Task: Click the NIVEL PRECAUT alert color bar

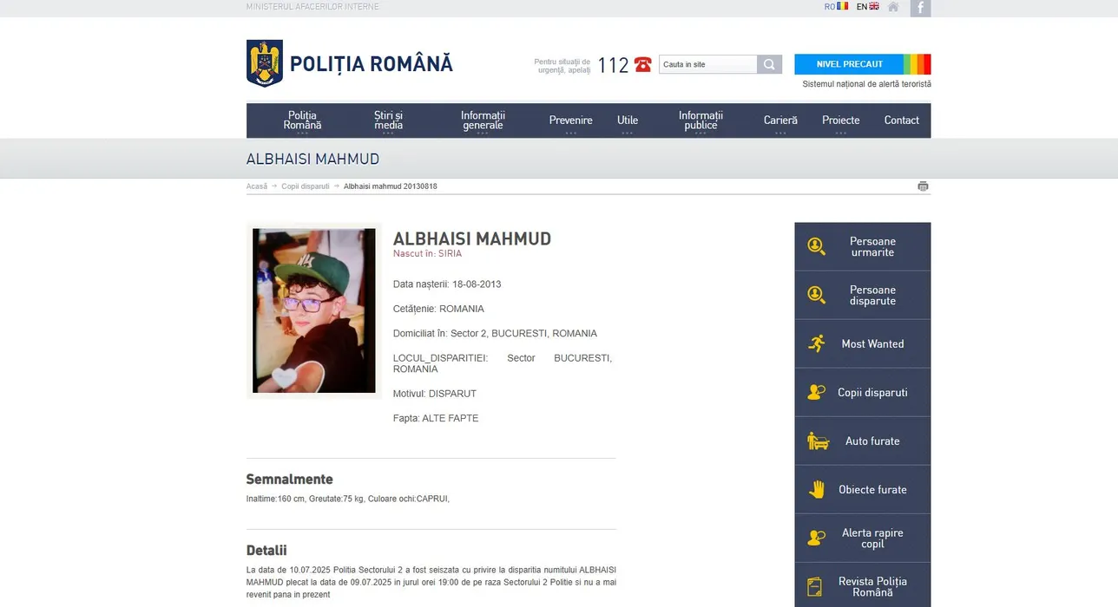Action: pos(862,64)
